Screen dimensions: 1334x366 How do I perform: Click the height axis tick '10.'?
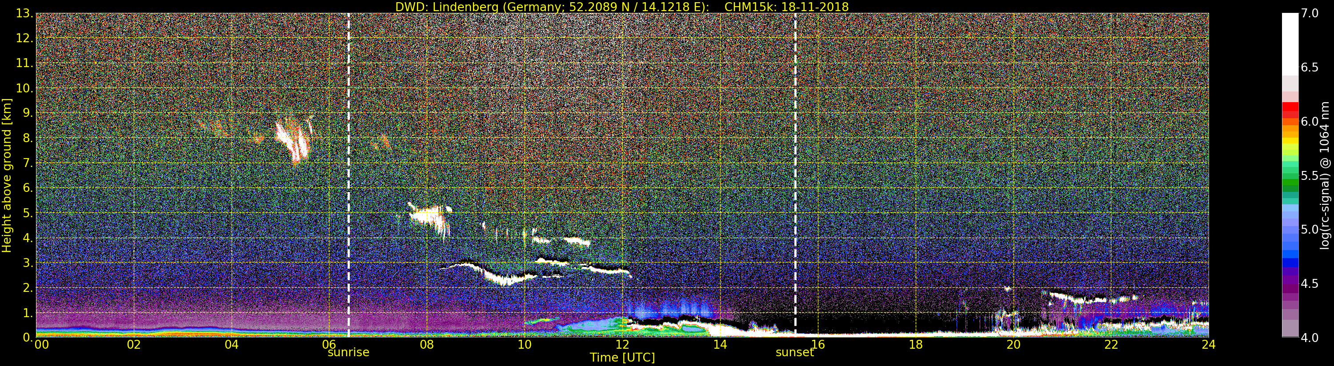25,88
